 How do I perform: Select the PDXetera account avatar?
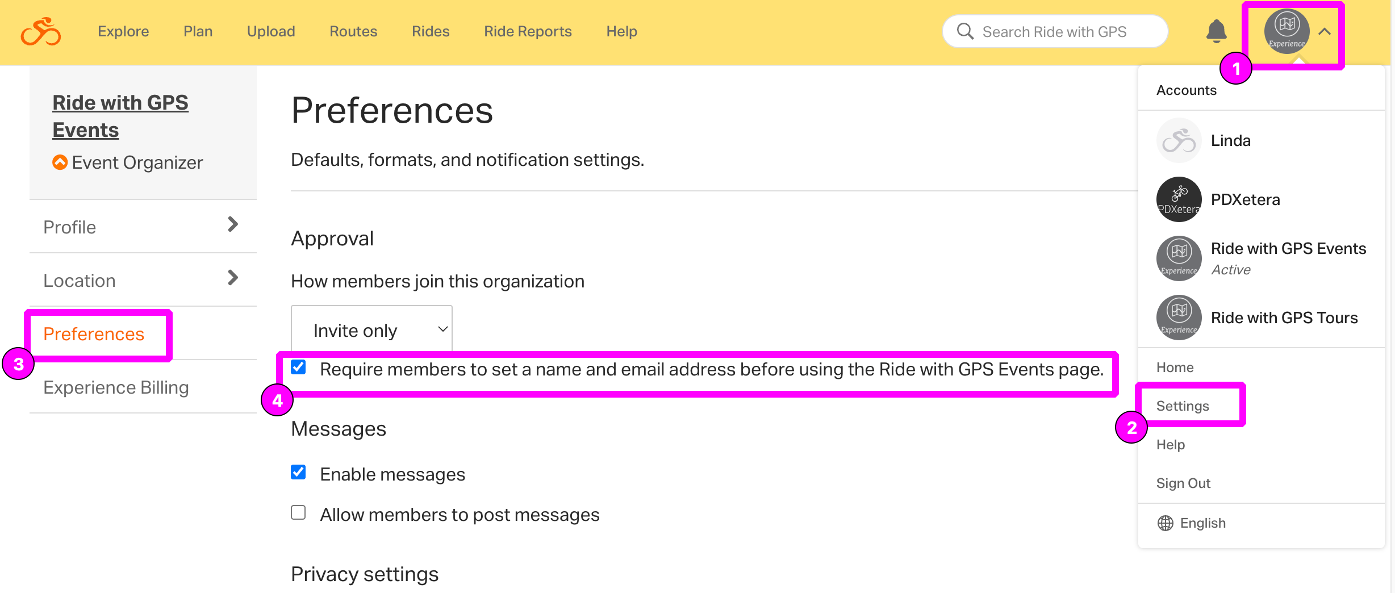(1179, 199)
